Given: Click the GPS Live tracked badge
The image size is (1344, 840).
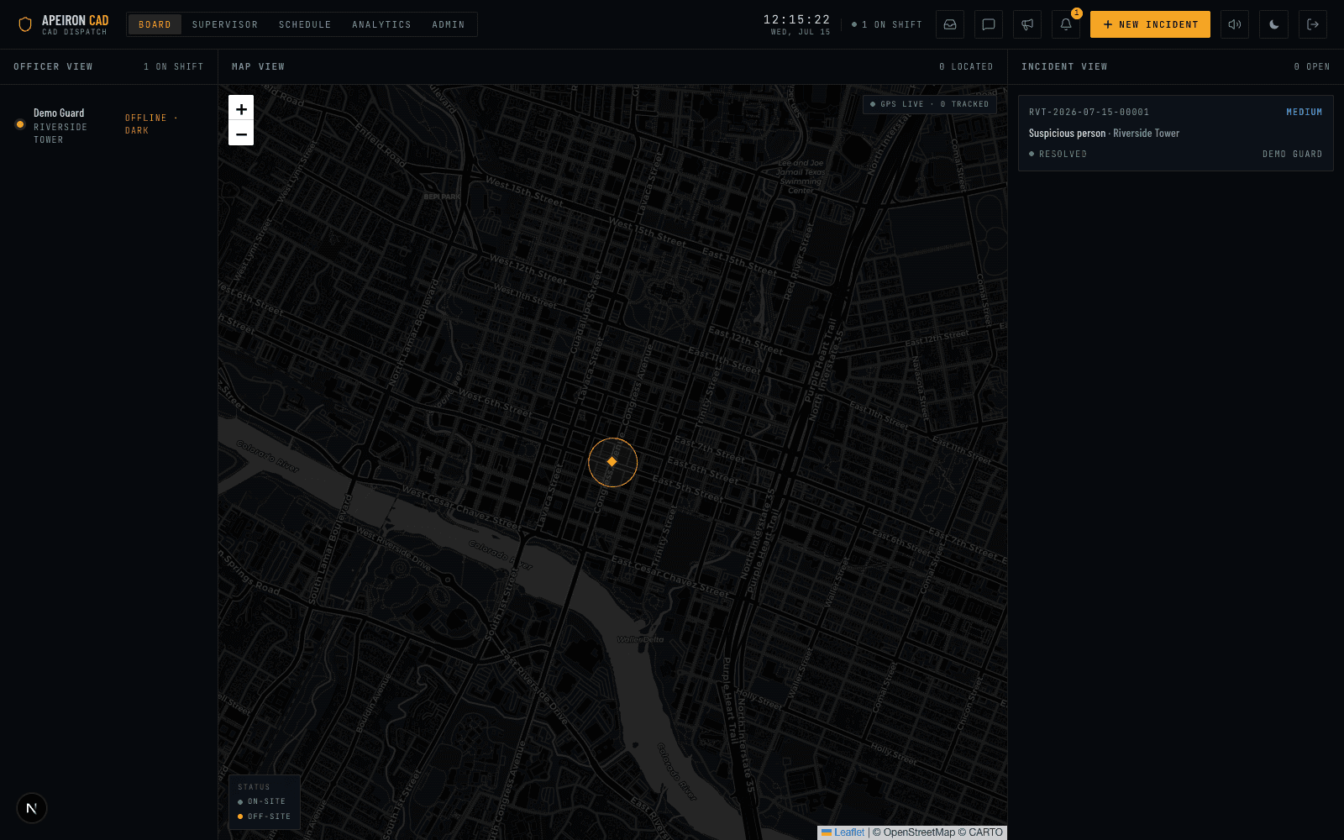Looking at the screenshot, I should pos(930,104).
